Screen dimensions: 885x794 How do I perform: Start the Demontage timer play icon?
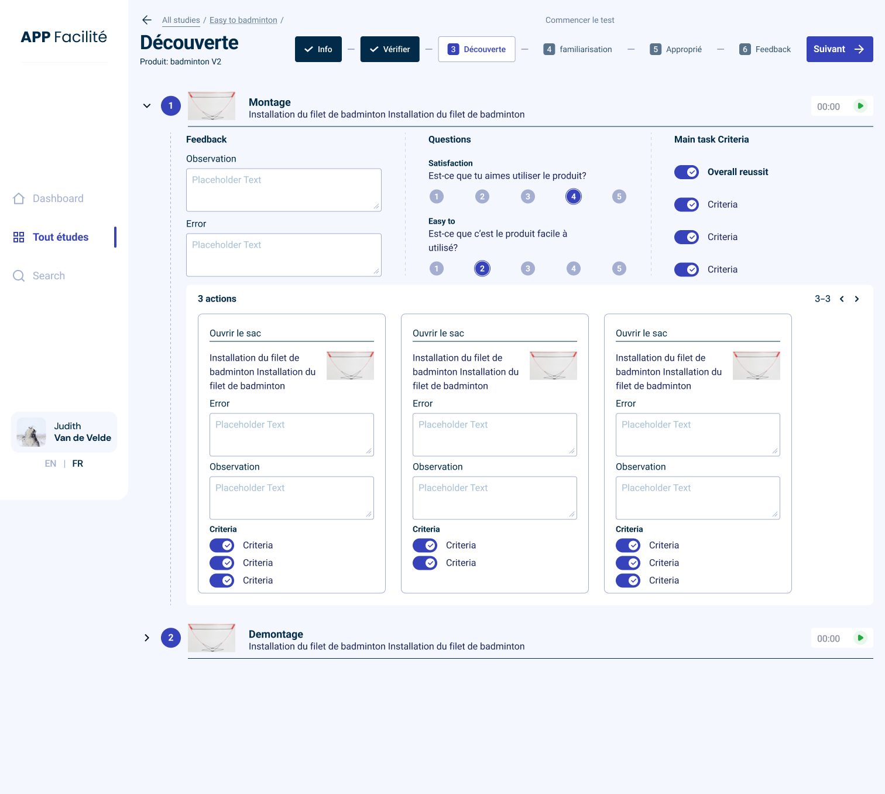click(860, 638)
